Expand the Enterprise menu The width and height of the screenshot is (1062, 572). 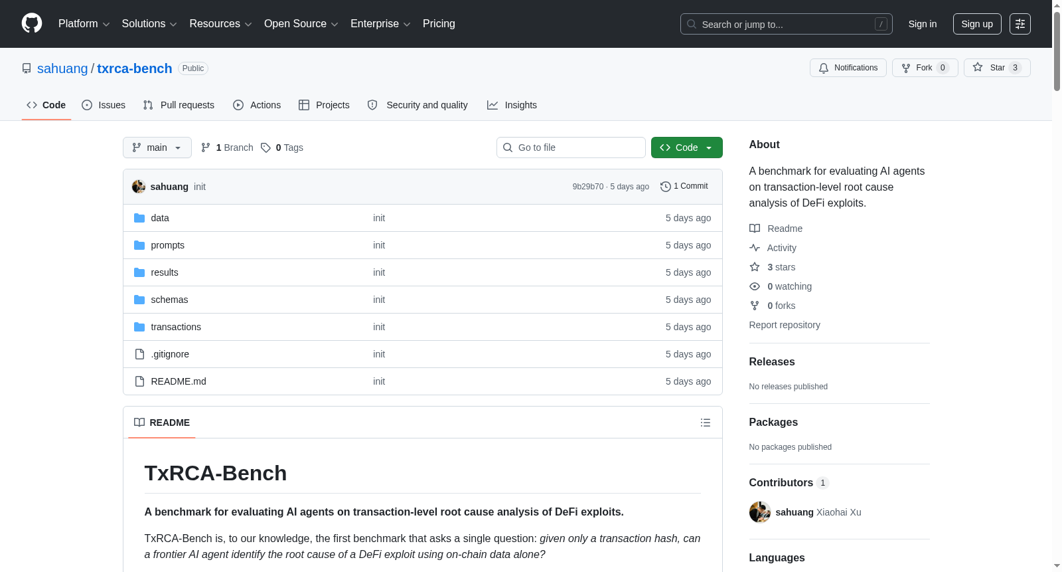(x=380, y=24)
